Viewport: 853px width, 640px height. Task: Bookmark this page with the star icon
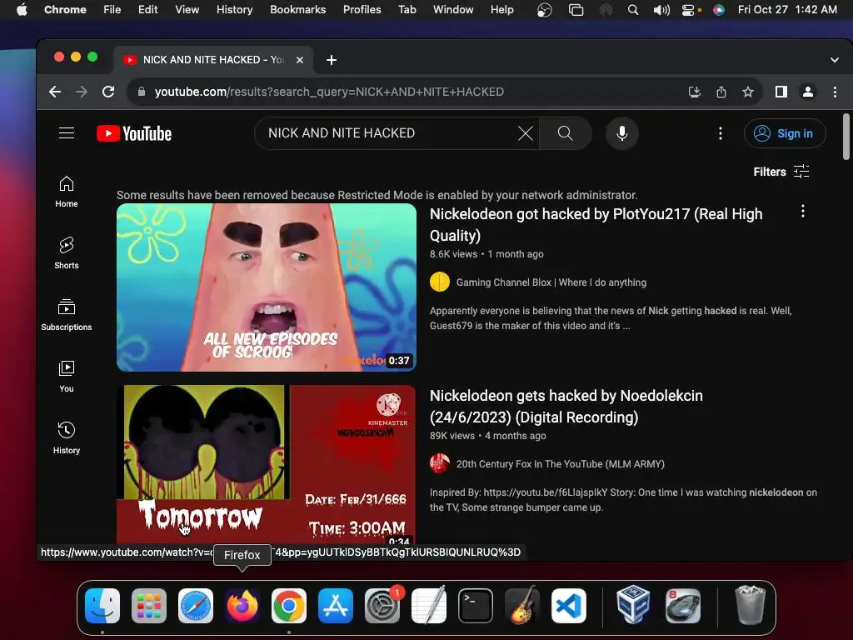748,92
